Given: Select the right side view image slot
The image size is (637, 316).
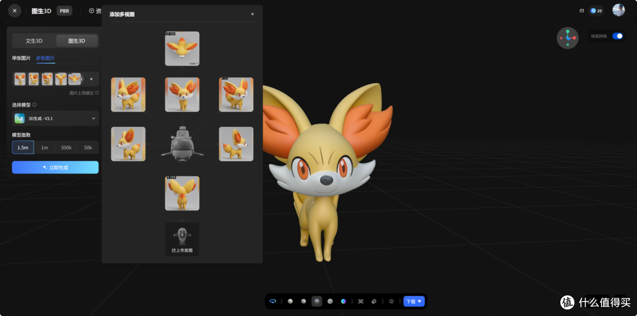Looking at the screenshot, I should (236, 144).
